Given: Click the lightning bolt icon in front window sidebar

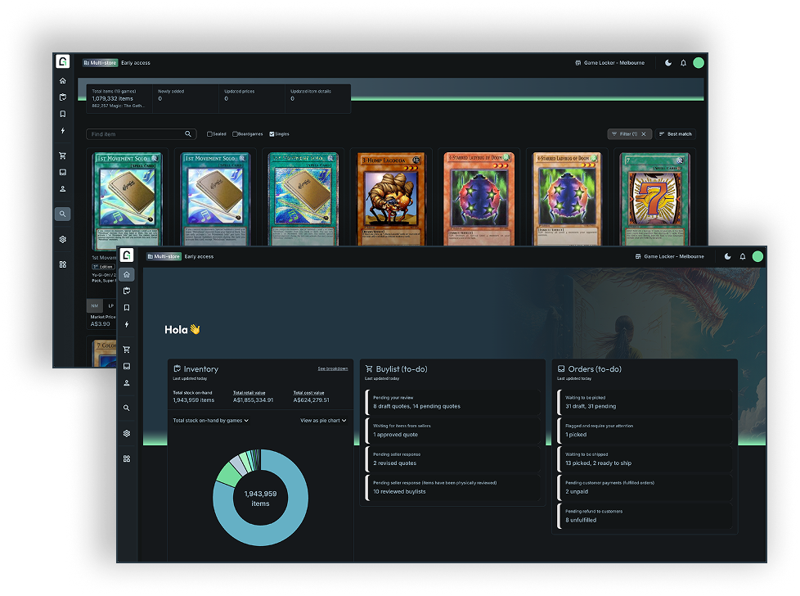Looking at the screenshot, I should pyautogui.click(x=127, y=324).
